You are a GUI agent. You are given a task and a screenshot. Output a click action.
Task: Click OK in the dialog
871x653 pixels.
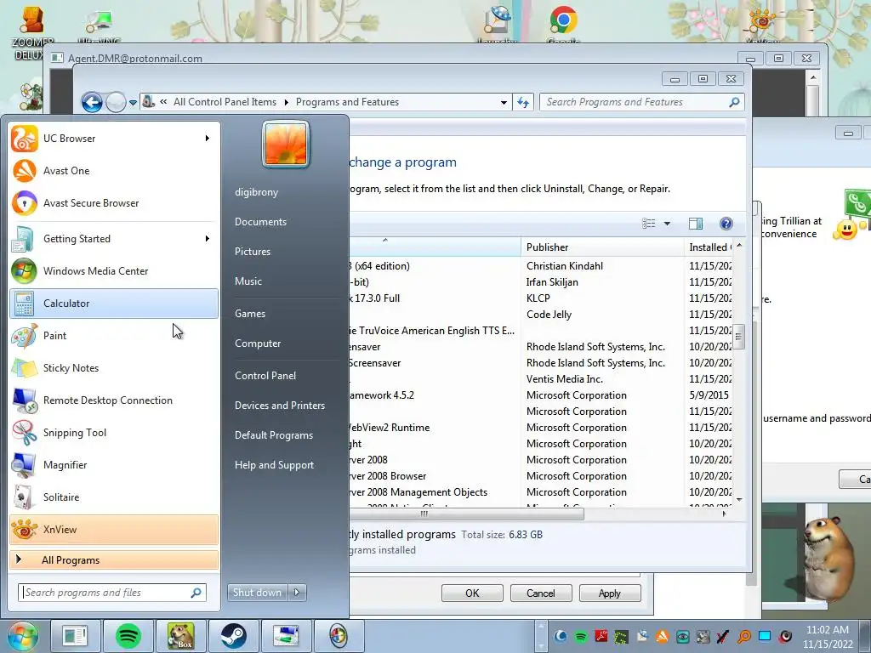472,593
